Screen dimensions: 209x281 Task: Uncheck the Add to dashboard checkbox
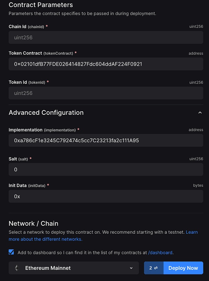click(11, 252)
